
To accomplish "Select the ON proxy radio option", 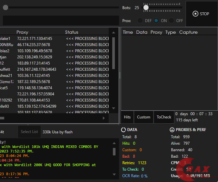I will tap(156, 21).
